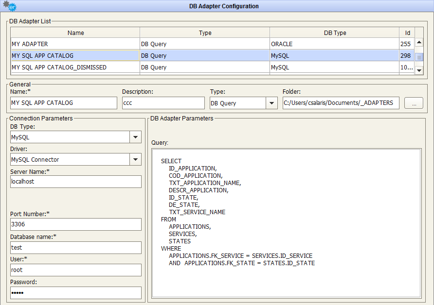Select the MY ADAPTER row
The image size is (434, 305).
tap(75, 44)
